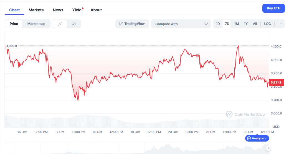Click the CoinMarketCap watermark logo

tap(229, 114)
